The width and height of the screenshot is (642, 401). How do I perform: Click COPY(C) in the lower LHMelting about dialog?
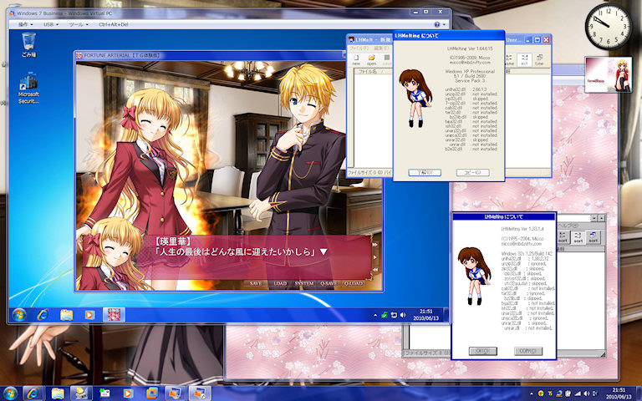point(528,351)
